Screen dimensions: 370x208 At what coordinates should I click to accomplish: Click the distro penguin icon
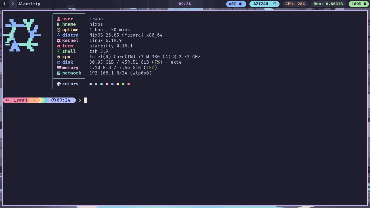click(x=59, y=35)
